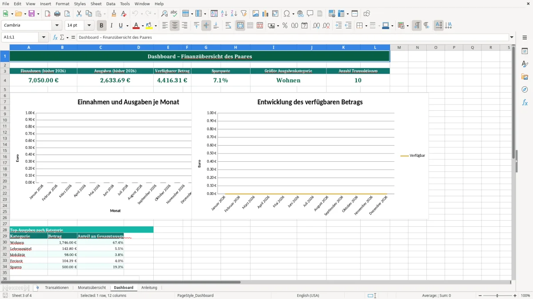The width and height of the screenshot is (533, 299).
Task: Activate the Clone Formatting paintbrush
Action: pyautogui.click(x=114, y=14)
